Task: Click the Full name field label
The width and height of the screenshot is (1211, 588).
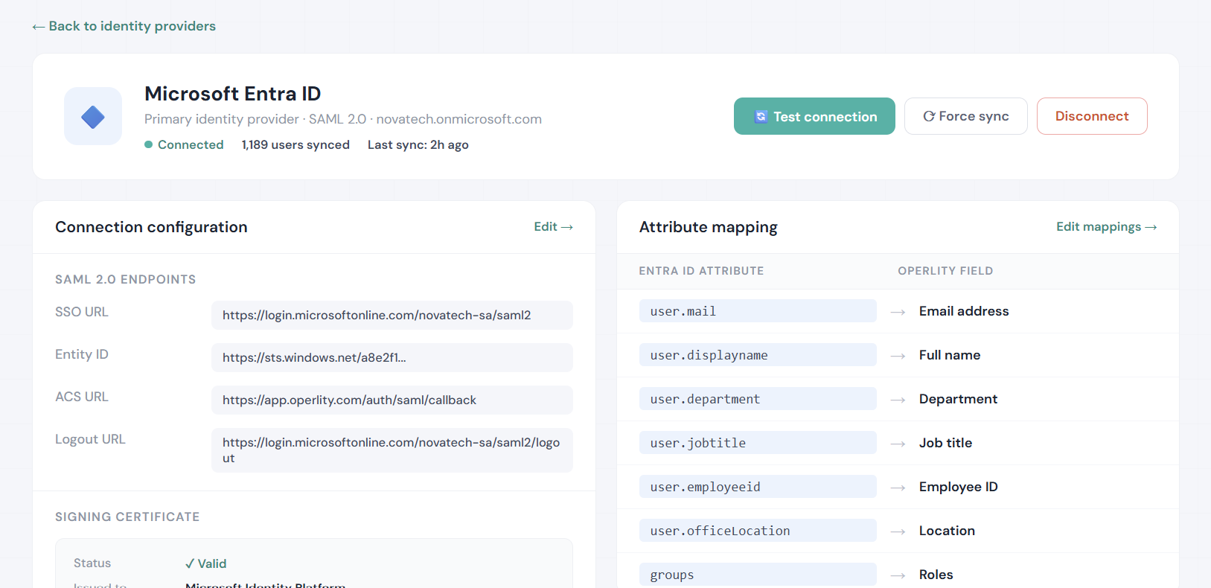Action: [x=950, y=355]
